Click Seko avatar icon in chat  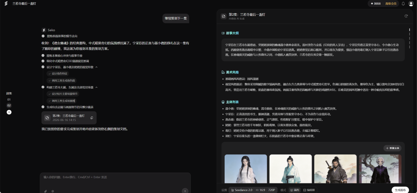point(44,30)
